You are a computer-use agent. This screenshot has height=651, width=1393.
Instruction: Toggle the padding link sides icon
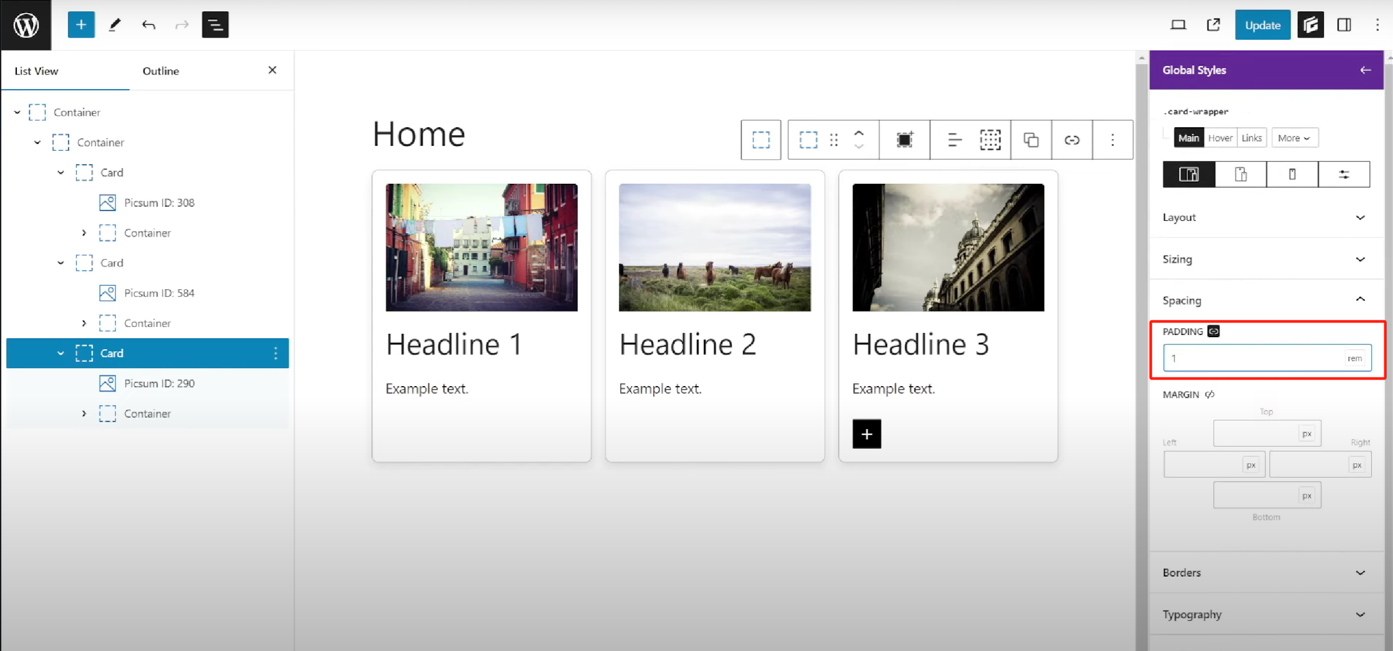coord(1213,331)
